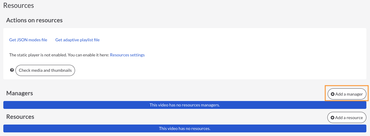Image resolution: width=370 pixels, height=136 pixels.
Task: Add a resource to this video
Action: coord(347,118)
